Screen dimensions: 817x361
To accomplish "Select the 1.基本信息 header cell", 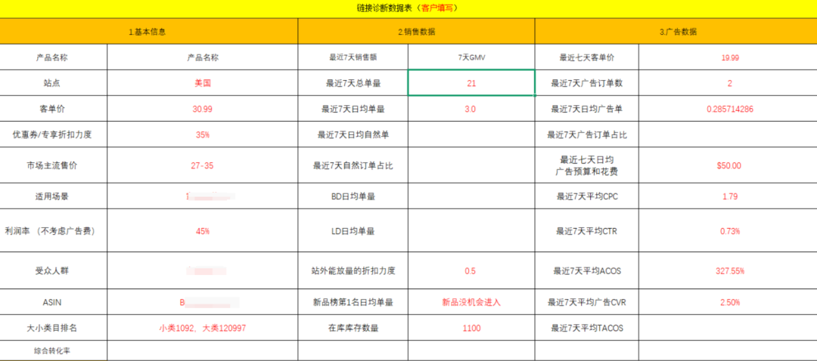I will (x=149, y=32).
